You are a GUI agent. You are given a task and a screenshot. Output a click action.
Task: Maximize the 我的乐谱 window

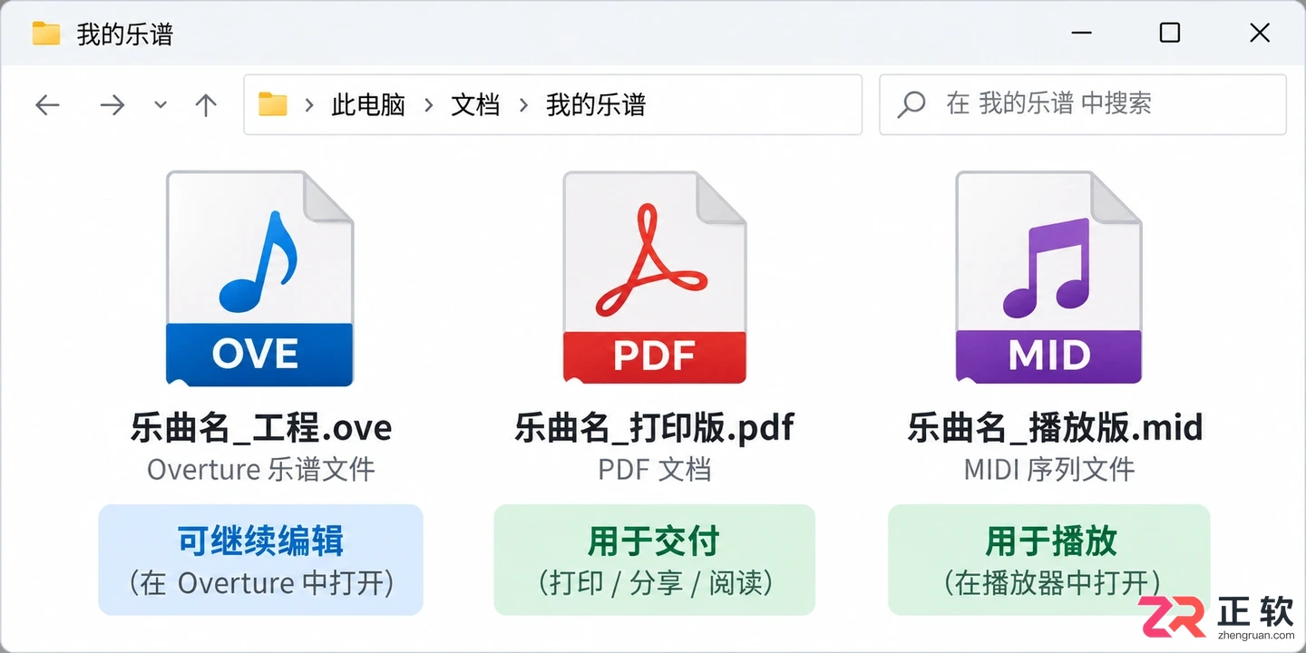[x=1170, y=34]
